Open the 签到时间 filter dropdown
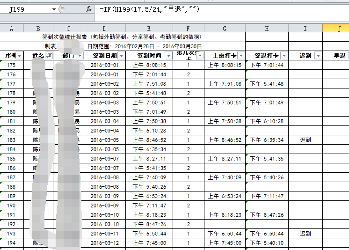The height and width of the screenshot is (250, 349). 169,56
